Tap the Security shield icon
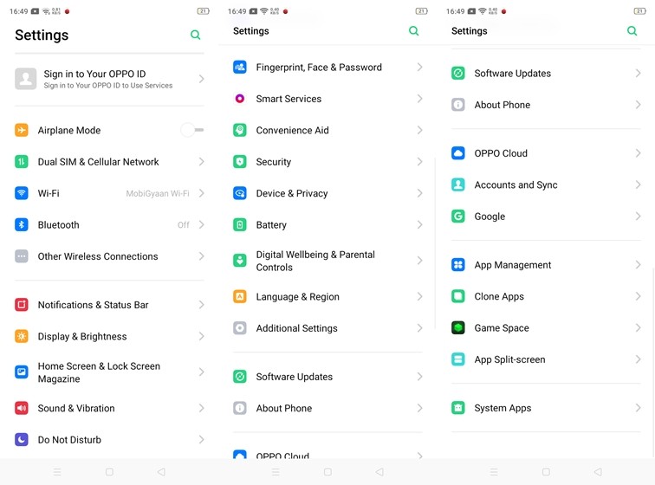 pyautogui.click(x=240, y=162)
